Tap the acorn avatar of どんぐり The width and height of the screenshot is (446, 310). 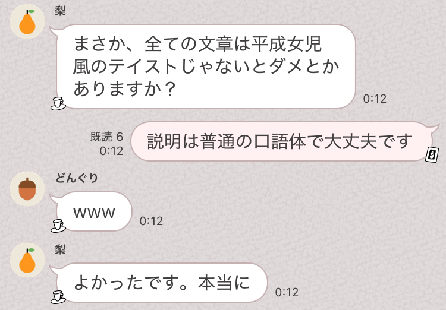click(27, 189)
